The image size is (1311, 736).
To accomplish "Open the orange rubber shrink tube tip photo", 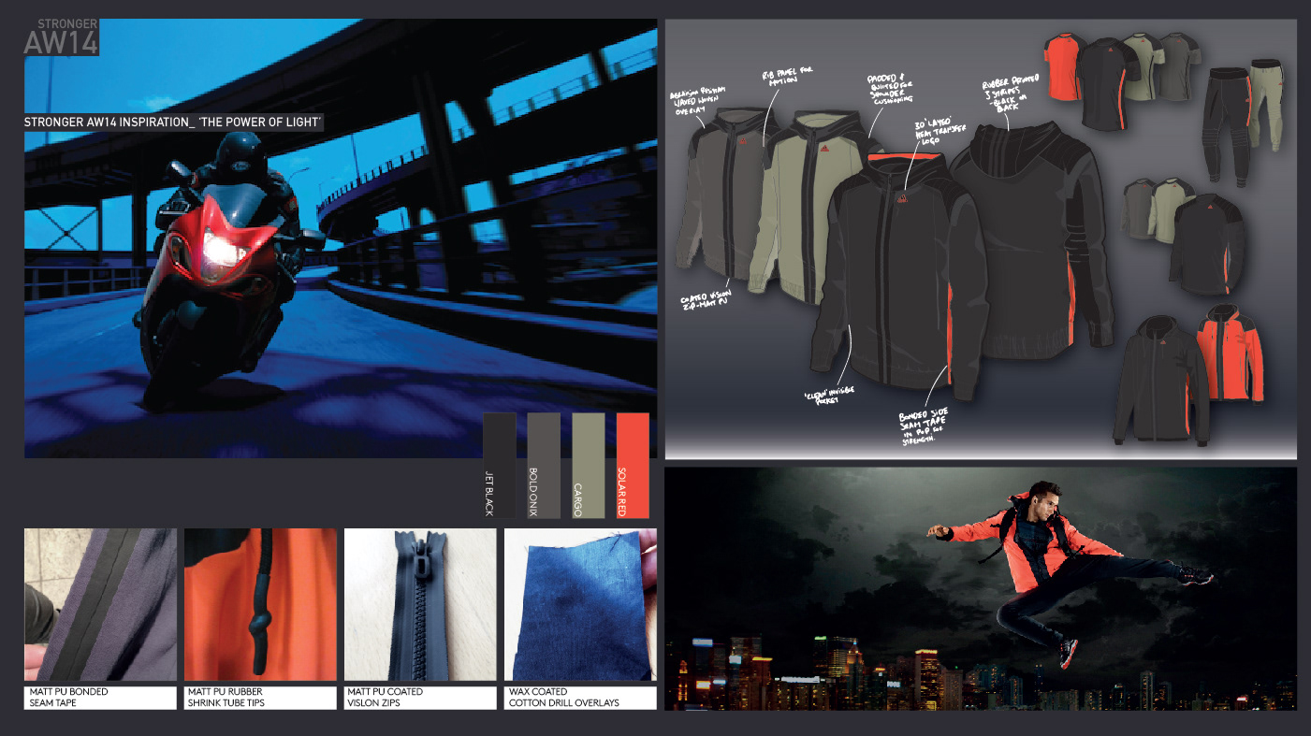I will click(260, 604).
